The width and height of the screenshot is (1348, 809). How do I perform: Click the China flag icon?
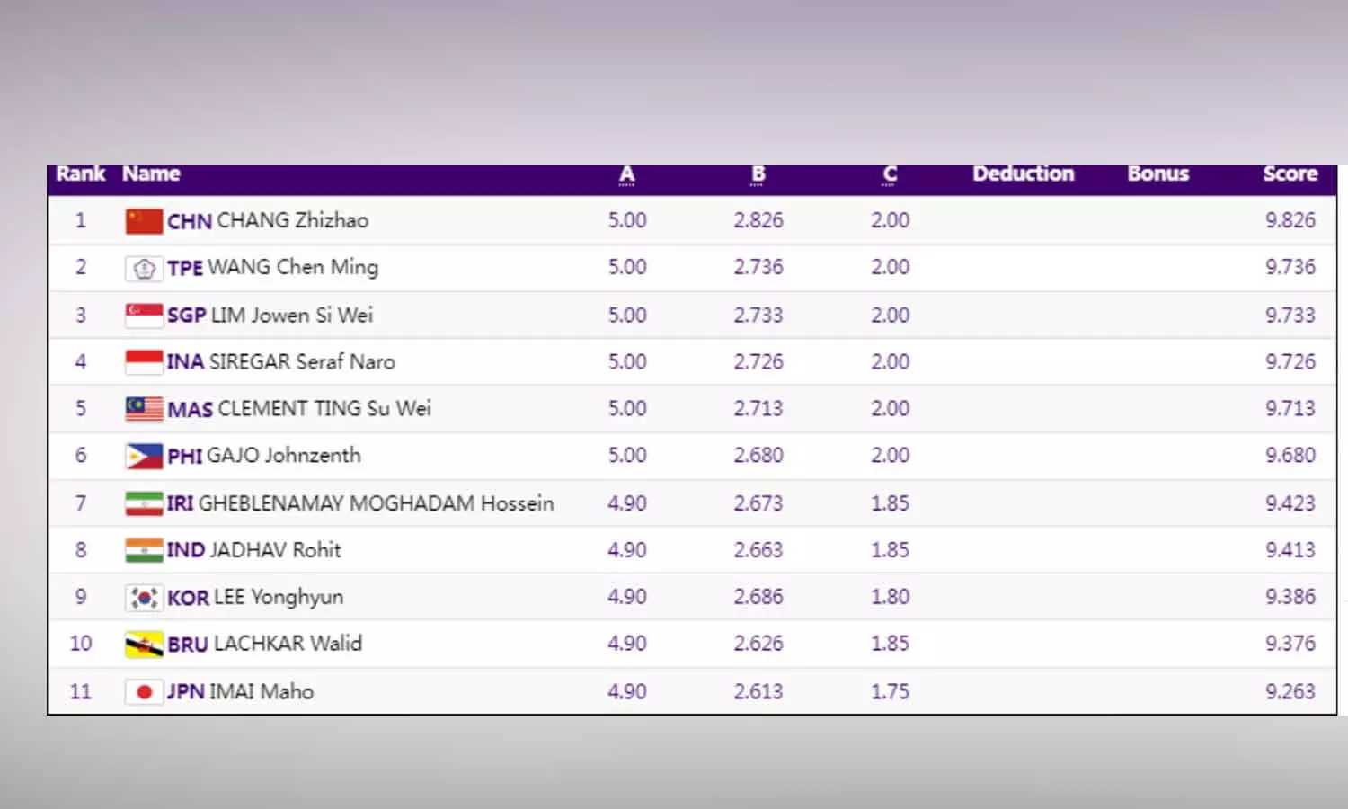pyautogui.click(x=144, y=221)
